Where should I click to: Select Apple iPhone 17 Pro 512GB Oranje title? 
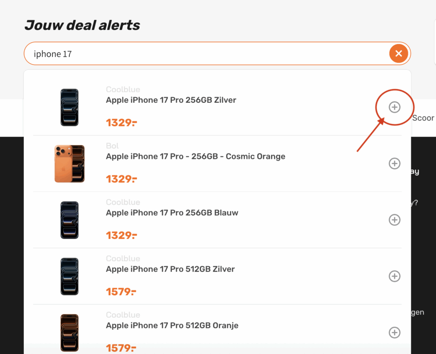(172, 325)
